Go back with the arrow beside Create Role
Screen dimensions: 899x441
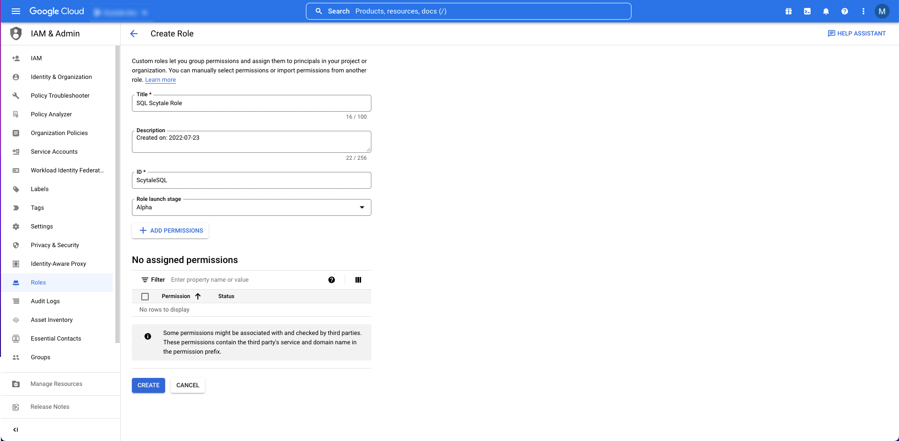[x=134, y=34]
